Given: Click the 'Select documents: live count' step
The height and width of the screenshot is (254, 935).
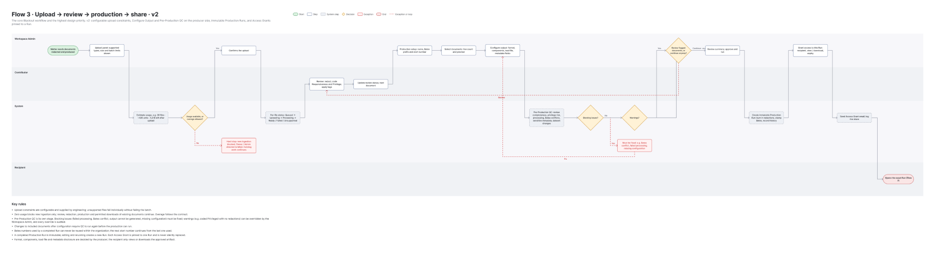Looking at the screenshot, I should click(x=459, y=51).
